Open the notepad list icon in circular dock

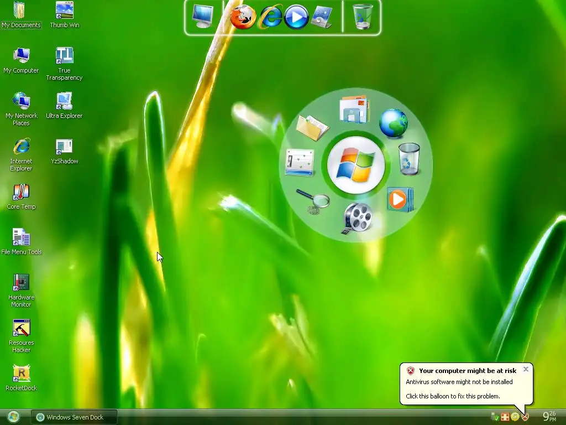(x=300, y=163)
